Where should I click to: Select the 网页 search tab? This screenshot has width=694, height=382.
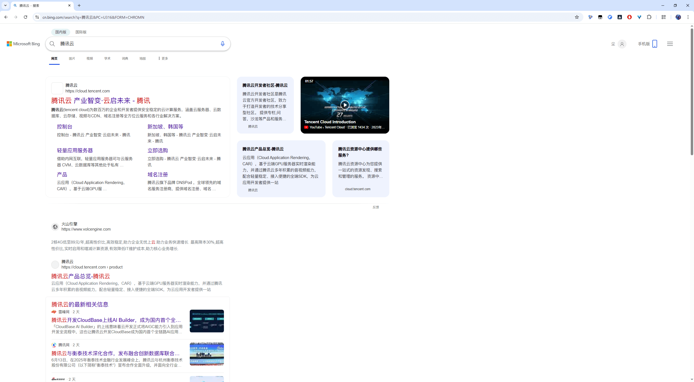pyautogui.click(x=54, y=59)
